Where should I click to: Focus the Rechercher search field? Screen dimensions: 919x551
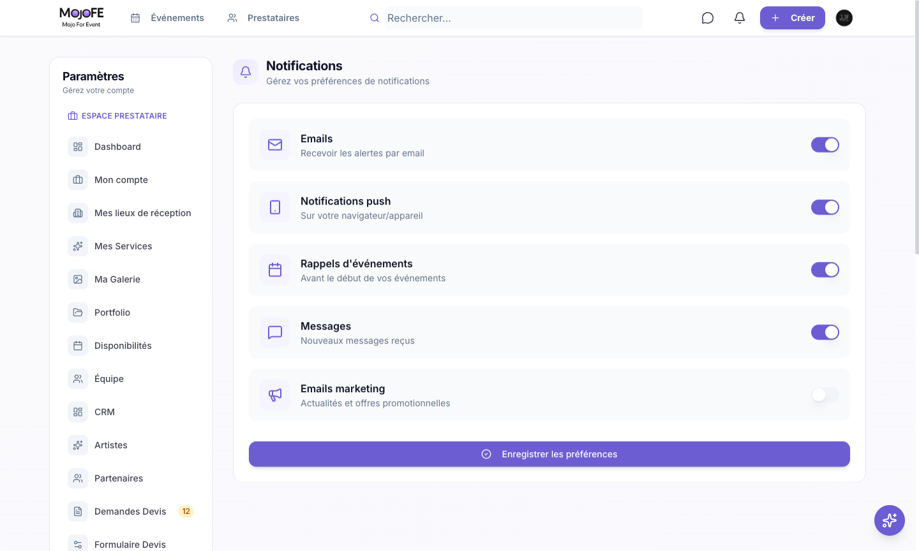513,18
